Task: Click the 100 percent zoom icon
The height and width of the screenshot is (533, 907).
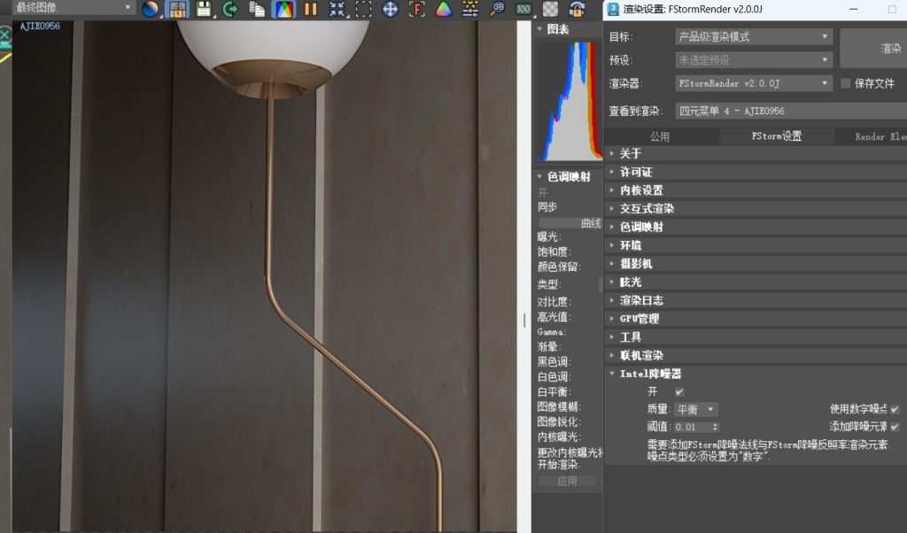Action: click(523, 9)
